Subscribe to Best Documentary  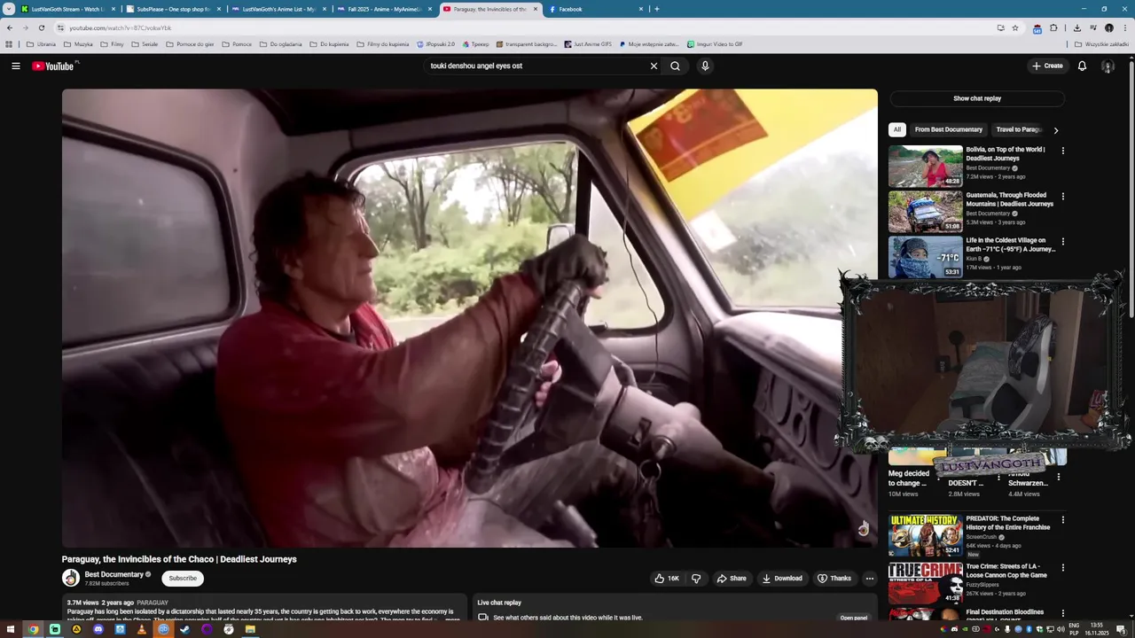[x=183, y=578]
